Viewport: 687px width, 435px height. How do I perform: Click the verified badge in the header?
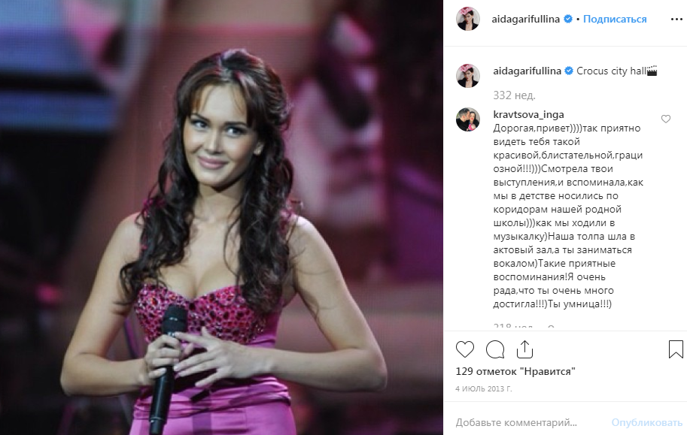(568, 19)
